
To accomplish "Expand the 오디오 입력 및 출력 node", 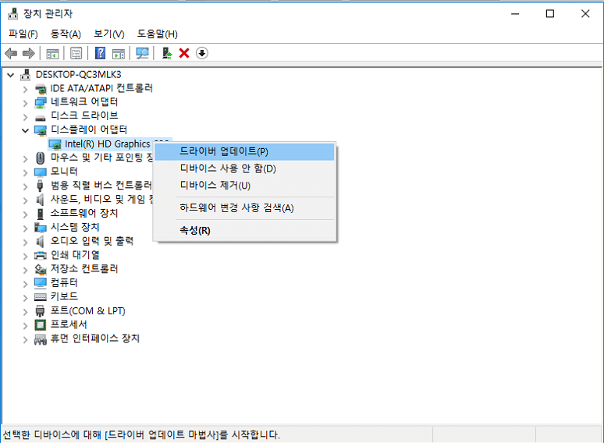I will pos(26,242).
